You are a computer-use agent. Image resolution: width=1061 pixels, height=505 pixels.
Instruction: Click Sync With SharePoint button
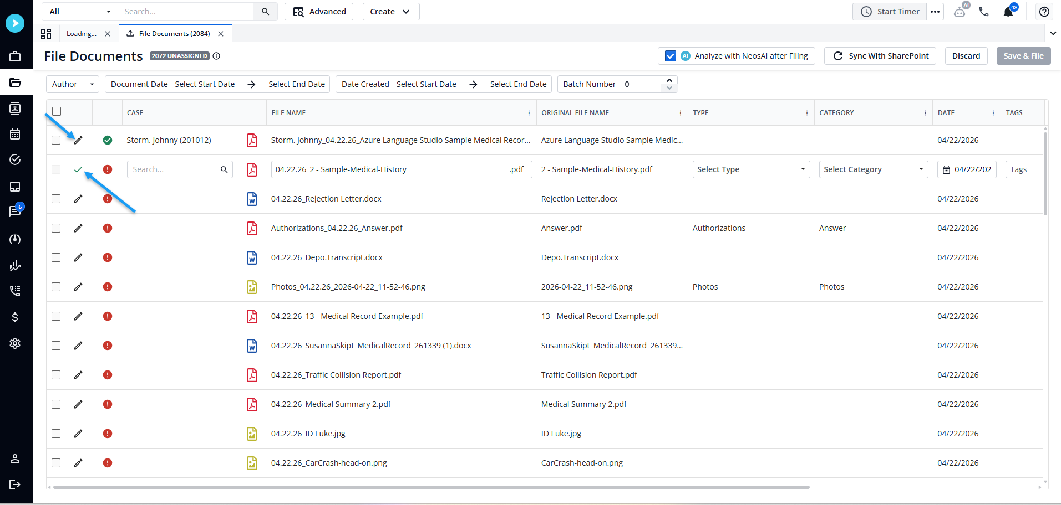click(880, 56)
